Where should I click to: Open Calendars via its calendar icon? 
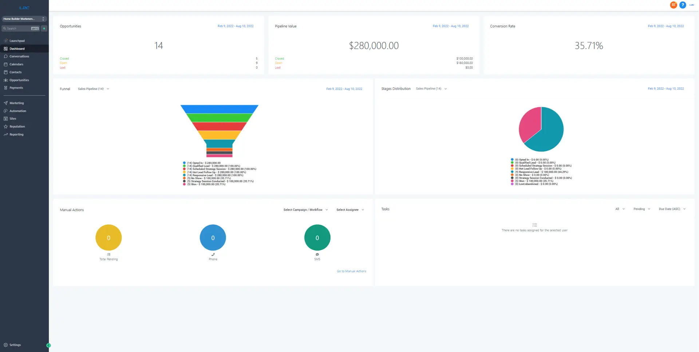[6, 64]
